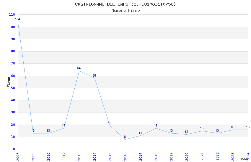The image size is (251, 162).
Task: Select the 2009 year tick label
Action: 33,157
